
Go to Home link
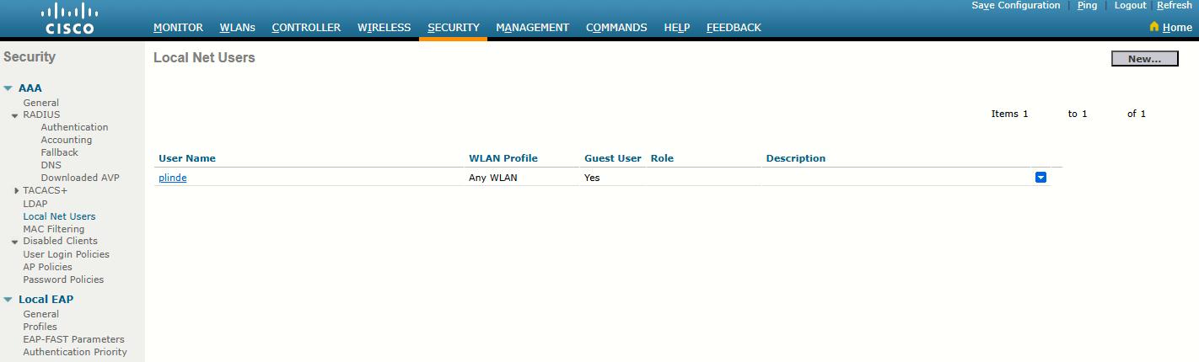point(1177,28)
